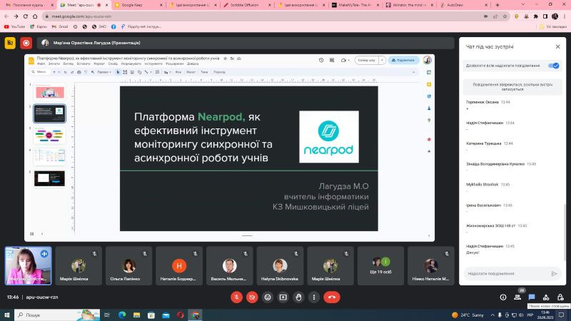Open the three-dot more options menu
Image resolution: width=571 pixels, height=321 pixels.
(x=314, y=297)
